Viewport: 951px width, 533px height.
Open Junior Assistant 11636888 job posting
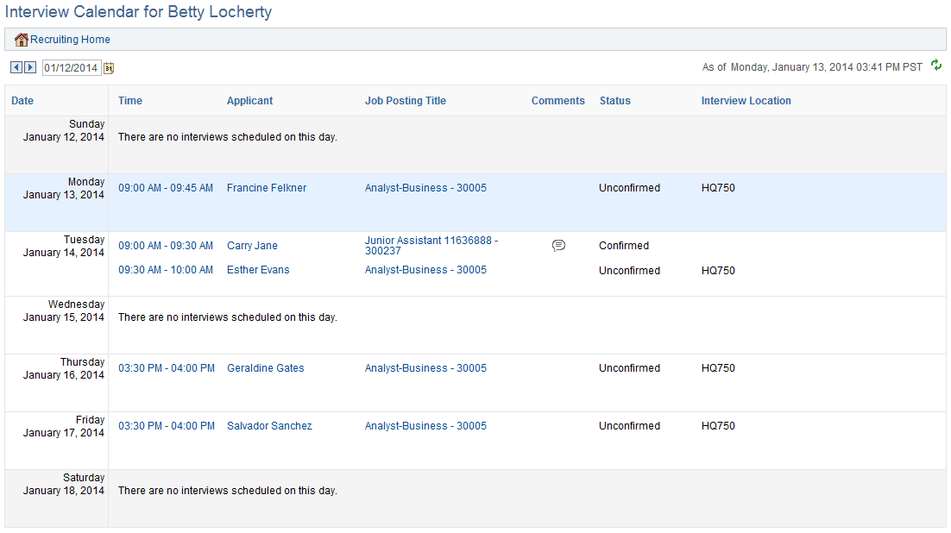pyautogui.click(x=431, y=246)
